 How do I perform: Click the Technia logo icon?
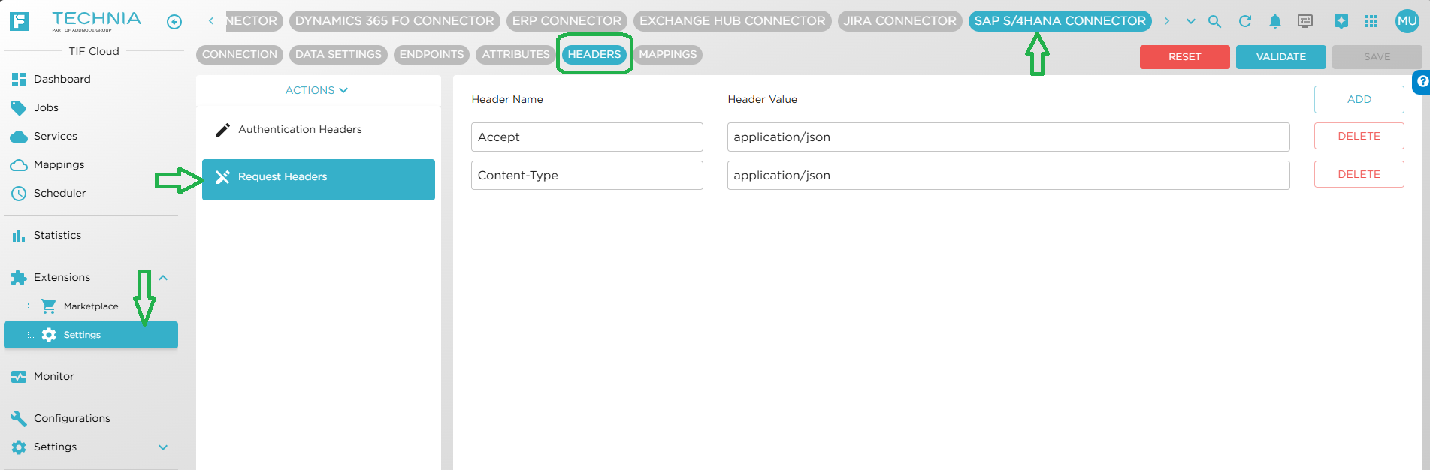coord(19,21)
